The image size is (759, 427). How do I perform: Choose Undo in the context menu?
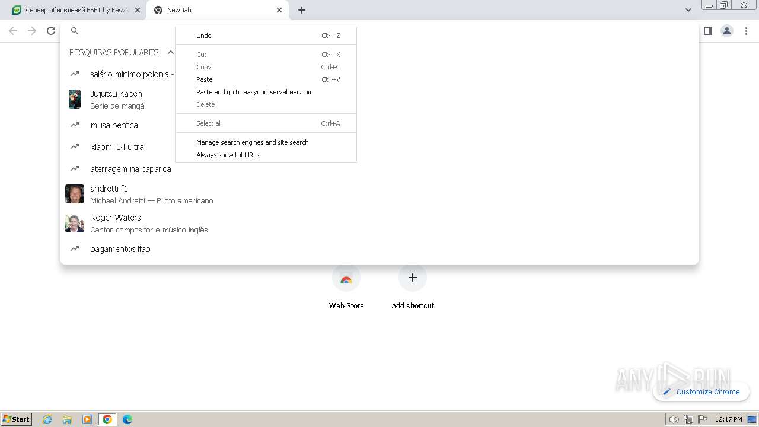pos(266,36)
